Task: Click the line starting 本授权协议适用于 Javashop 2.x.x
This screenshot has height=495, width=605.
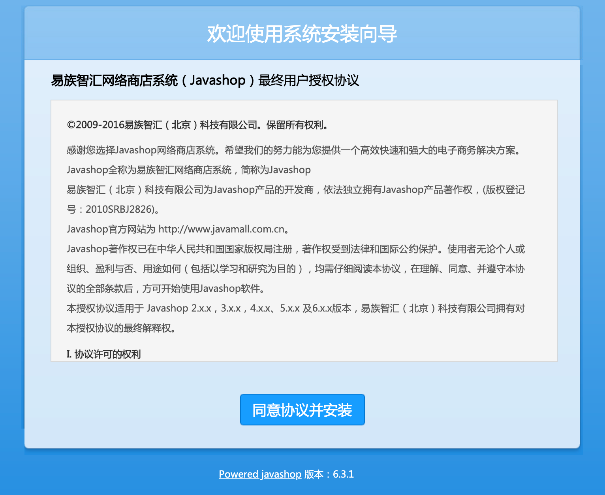Action: click(x=296, y=308)
